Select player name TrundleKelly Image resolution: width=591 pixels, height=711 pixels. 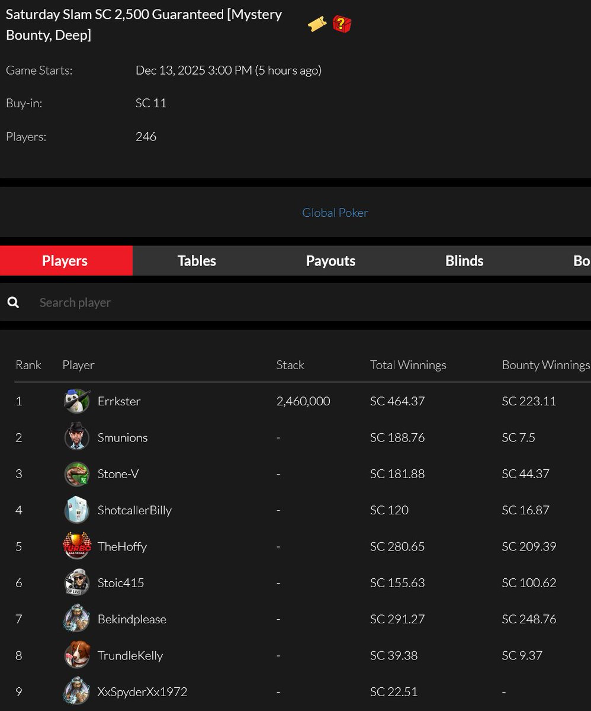click(130, 655)
